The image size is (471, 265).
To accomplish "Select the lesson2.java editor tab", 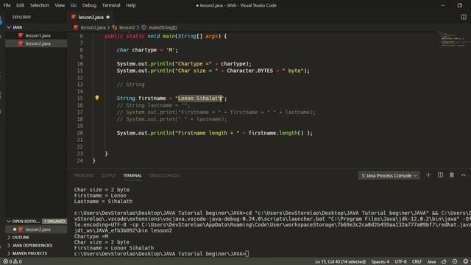I will [91, 17].
